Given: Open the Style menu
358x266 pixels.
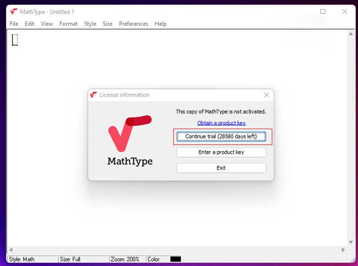Looking at the screenshot, I should 90,24.
